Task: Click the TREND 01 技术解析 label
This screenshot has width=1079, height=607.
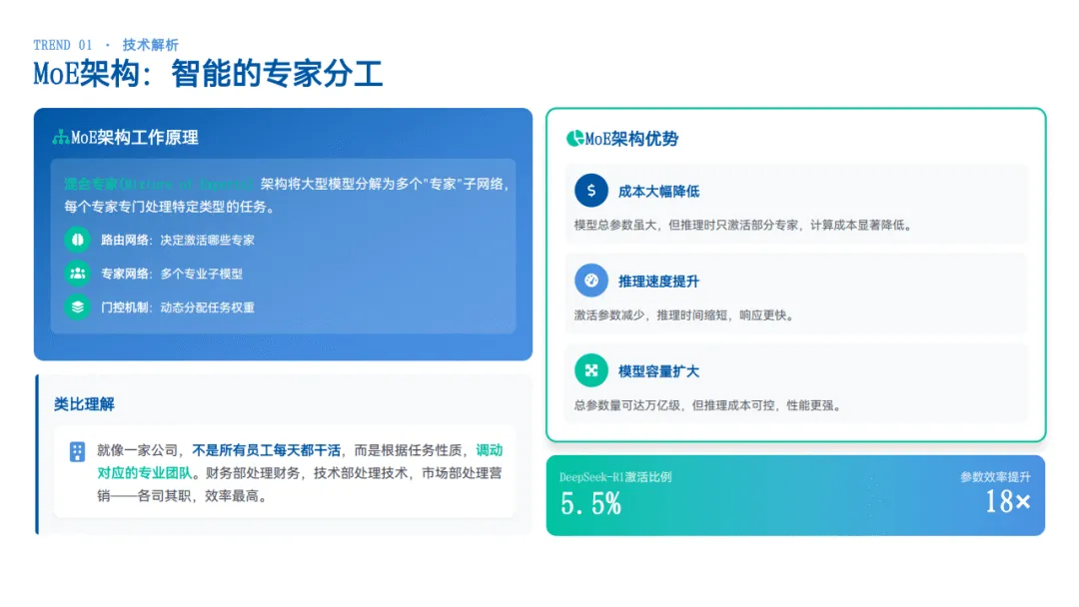Action: click(106, 45)
